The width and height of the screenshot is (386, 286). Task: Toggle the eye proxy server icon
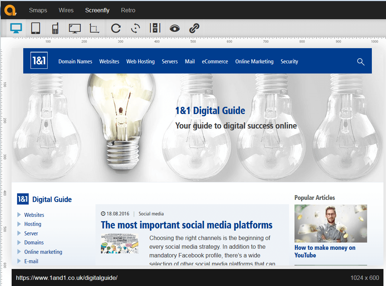175,29
